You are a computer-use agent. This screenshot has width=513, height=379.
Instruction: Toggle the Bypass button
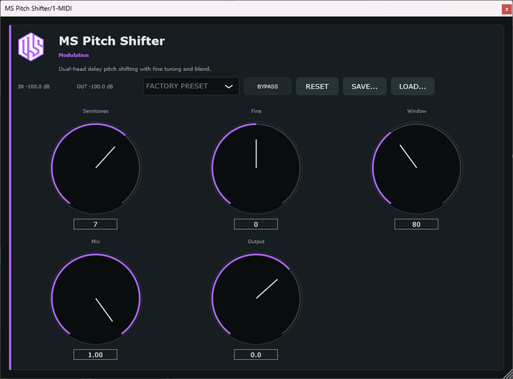267,86
